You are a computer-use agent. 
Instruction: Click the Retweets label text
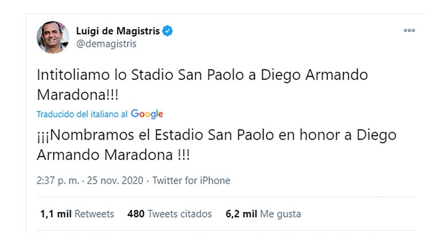(x=94, y=214)
